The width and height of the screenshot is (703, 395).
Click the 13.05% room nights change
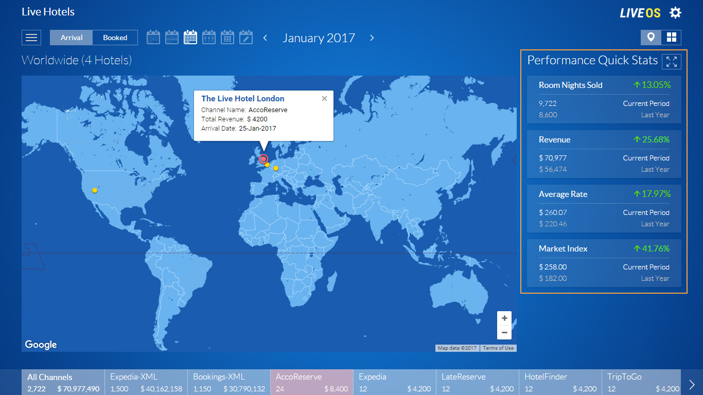(x=652, y=85)
